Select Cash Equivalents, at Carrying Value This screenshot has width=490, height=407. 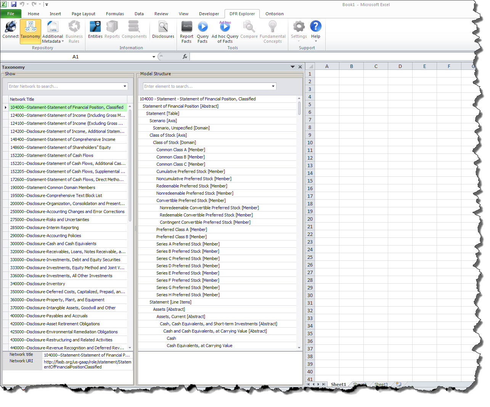pyautogui.click(x=199, y=346)
